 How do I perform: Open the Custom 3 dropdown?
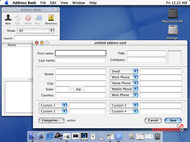pos(124,105)
